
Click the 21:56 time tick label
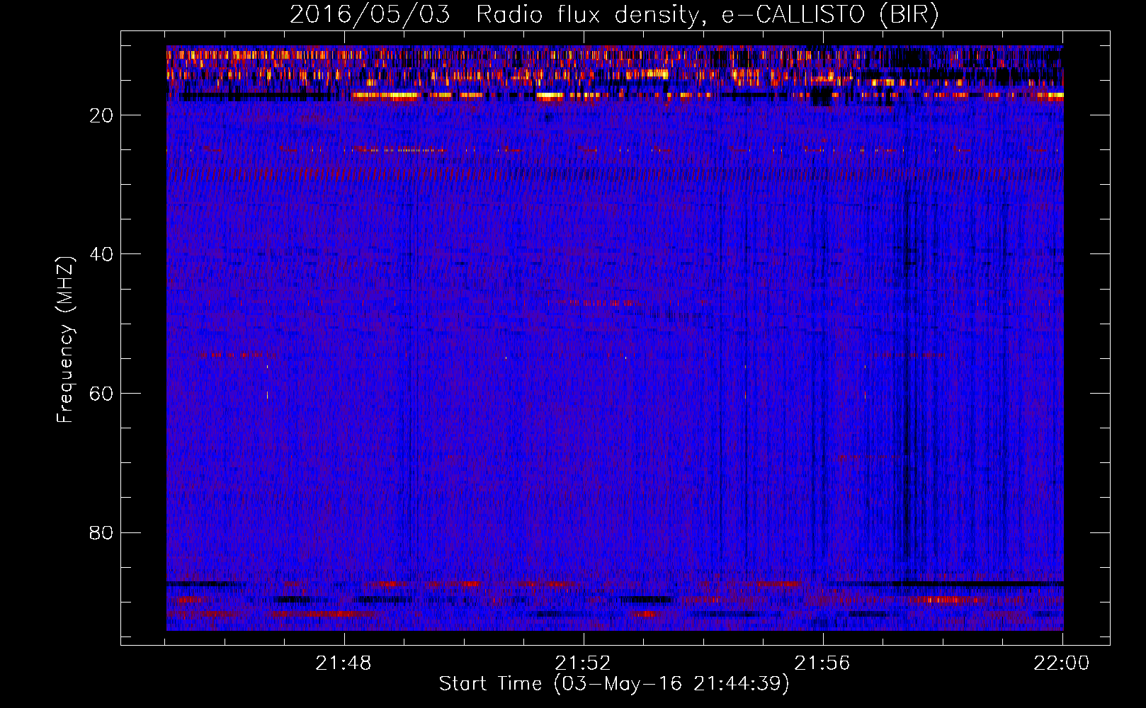(822, 663)
